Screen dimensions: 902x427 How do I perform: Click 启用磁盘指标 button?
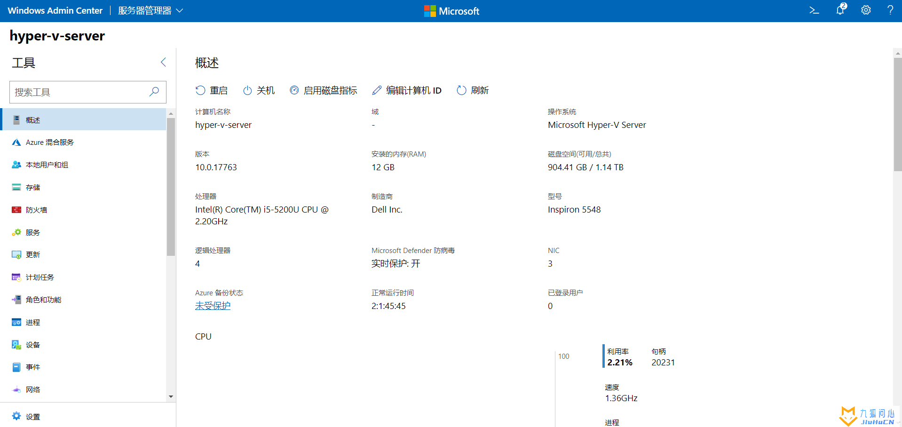[x=324, y=90]
